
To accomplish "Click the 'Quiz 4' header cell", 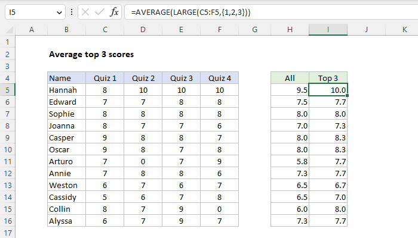I will [219, 78].
